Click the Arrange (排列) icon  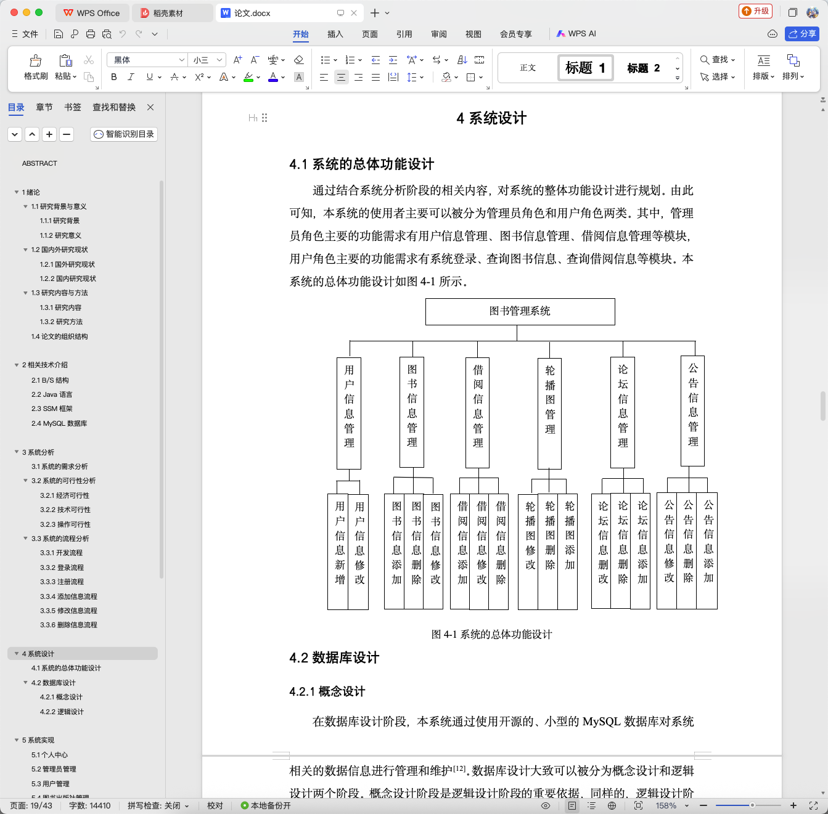793,60
